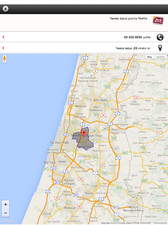Click the Herzliya city label
168x225 pixels.
pyautogui.click(x=80, y=106)
